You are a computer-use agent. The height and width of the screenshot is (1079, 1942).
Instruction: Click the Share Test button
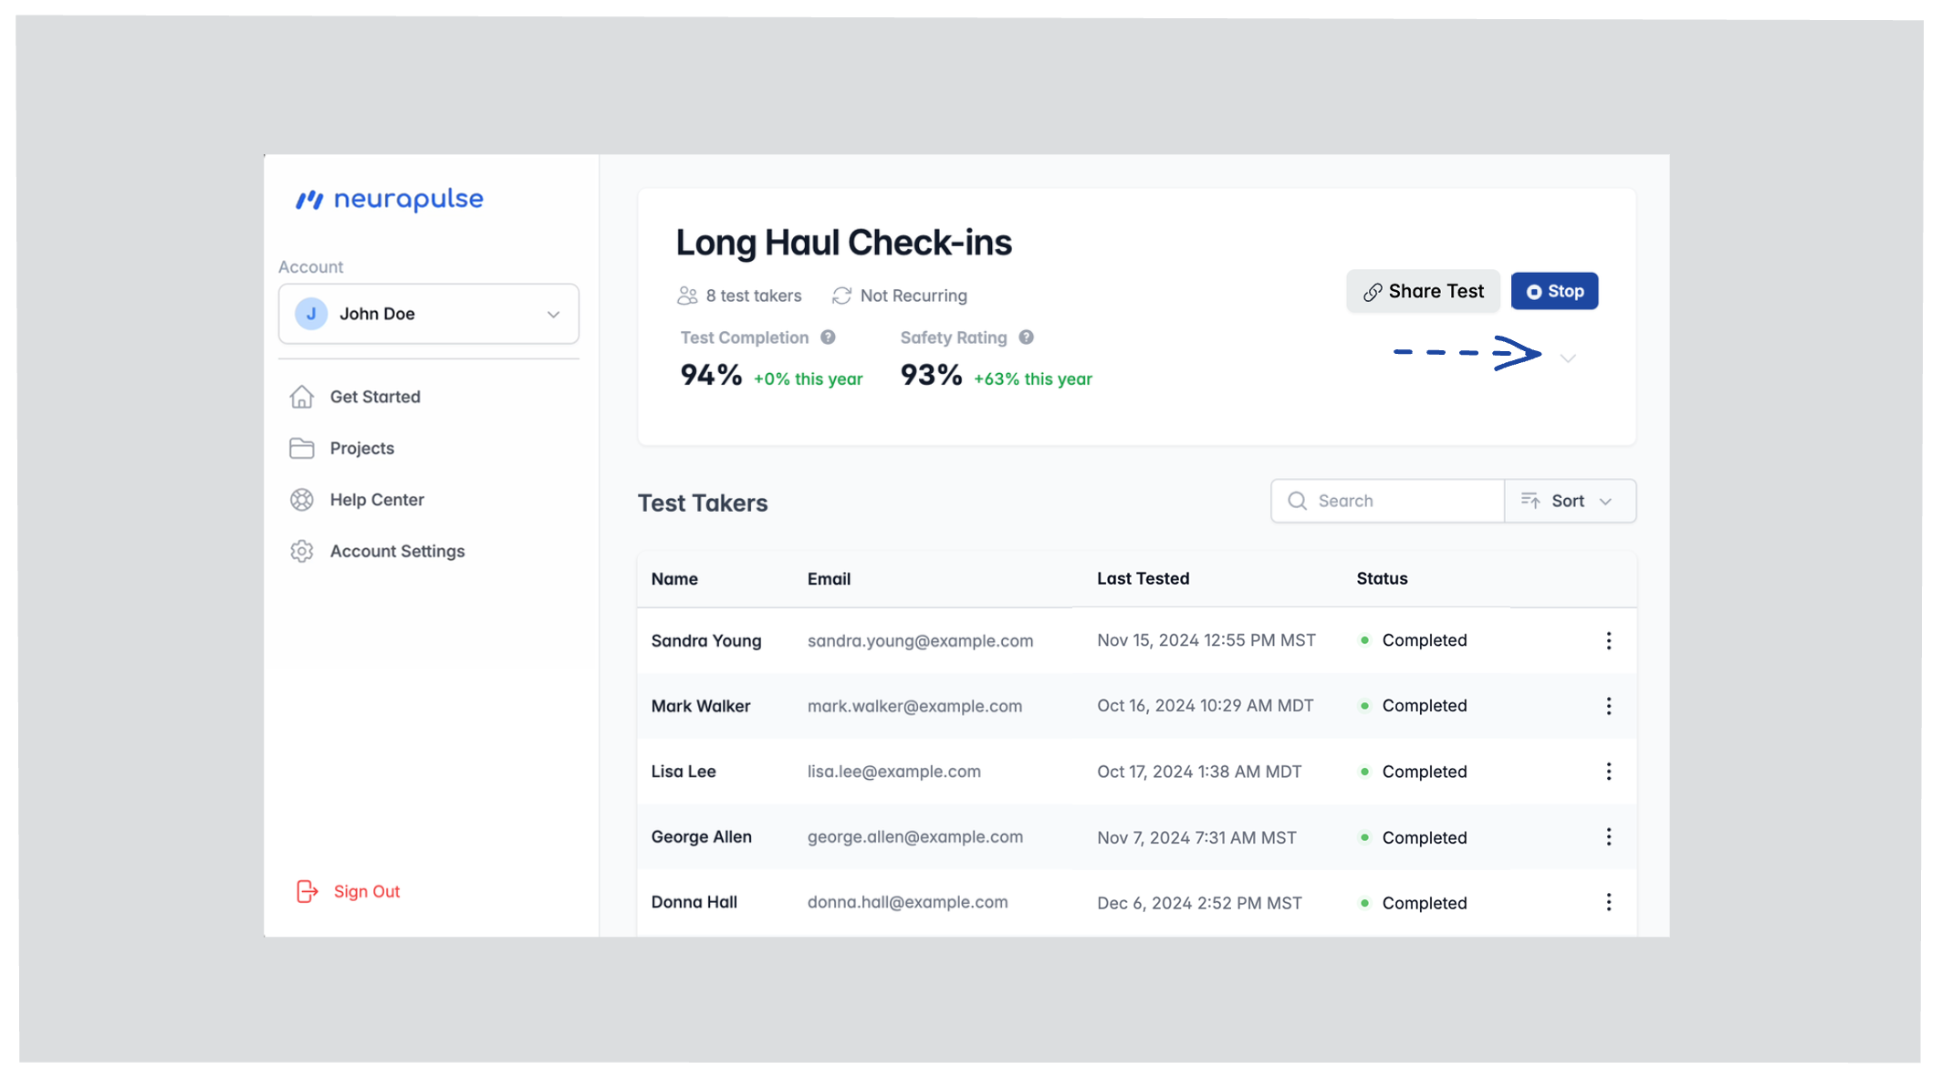click(x=1422, y=292)
